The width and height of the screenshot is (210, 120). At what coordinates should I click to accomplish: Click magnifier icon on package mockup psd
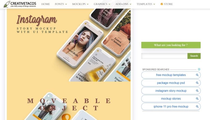[197, 83]
